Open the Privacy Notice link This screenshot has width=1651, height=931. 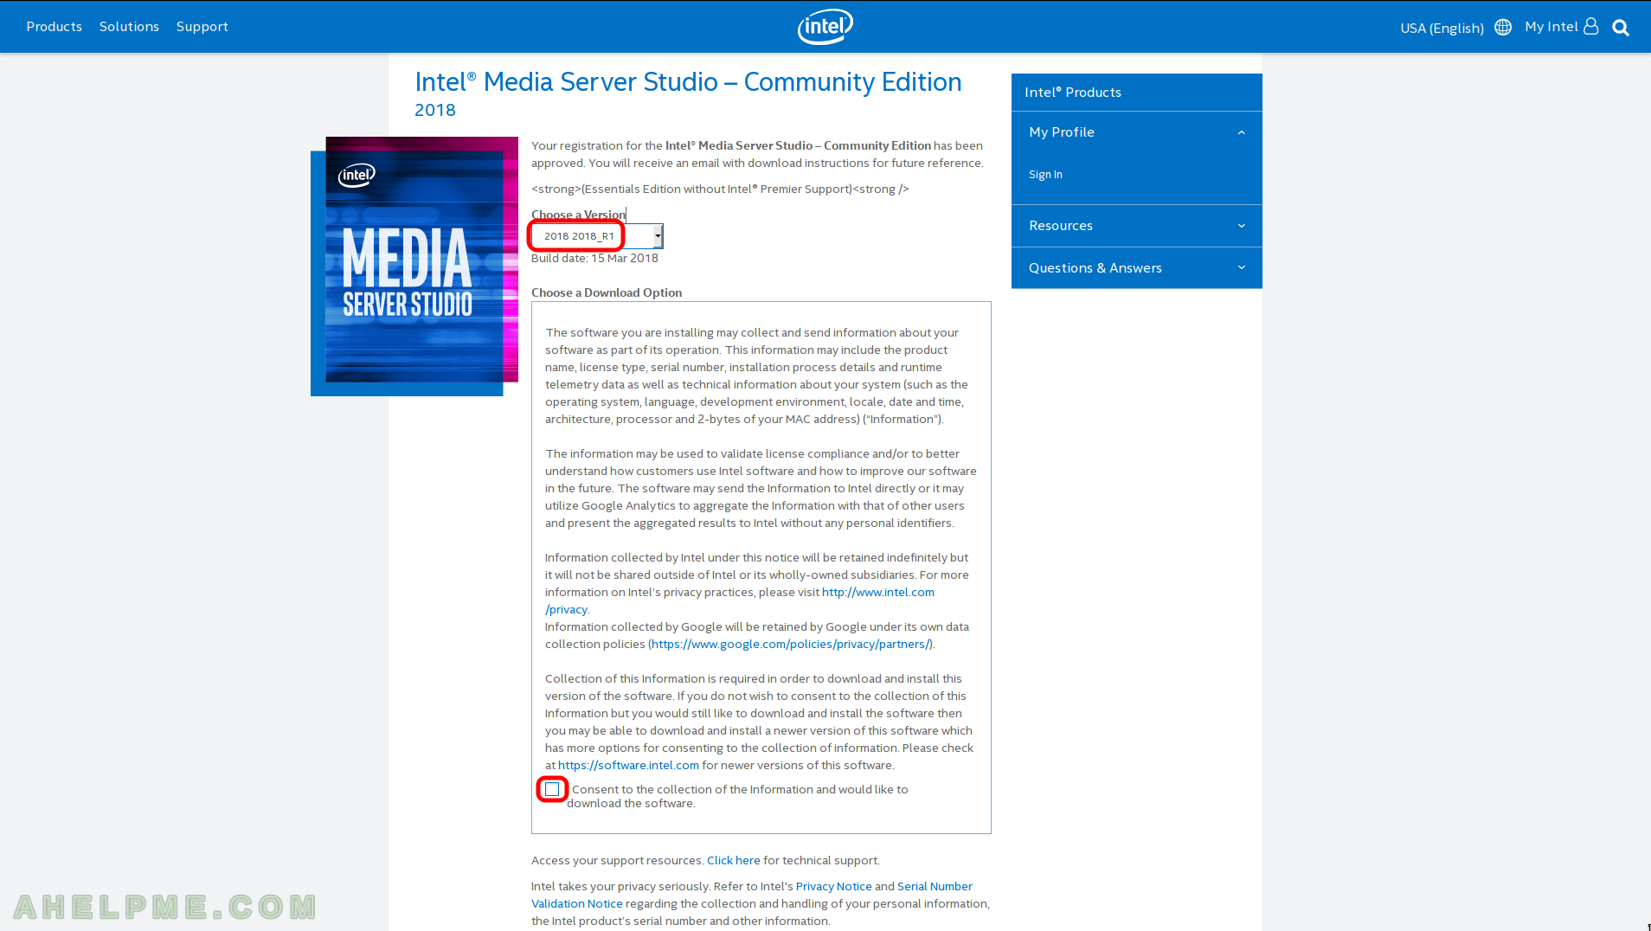pyautogui.click(x=833, y=887)
